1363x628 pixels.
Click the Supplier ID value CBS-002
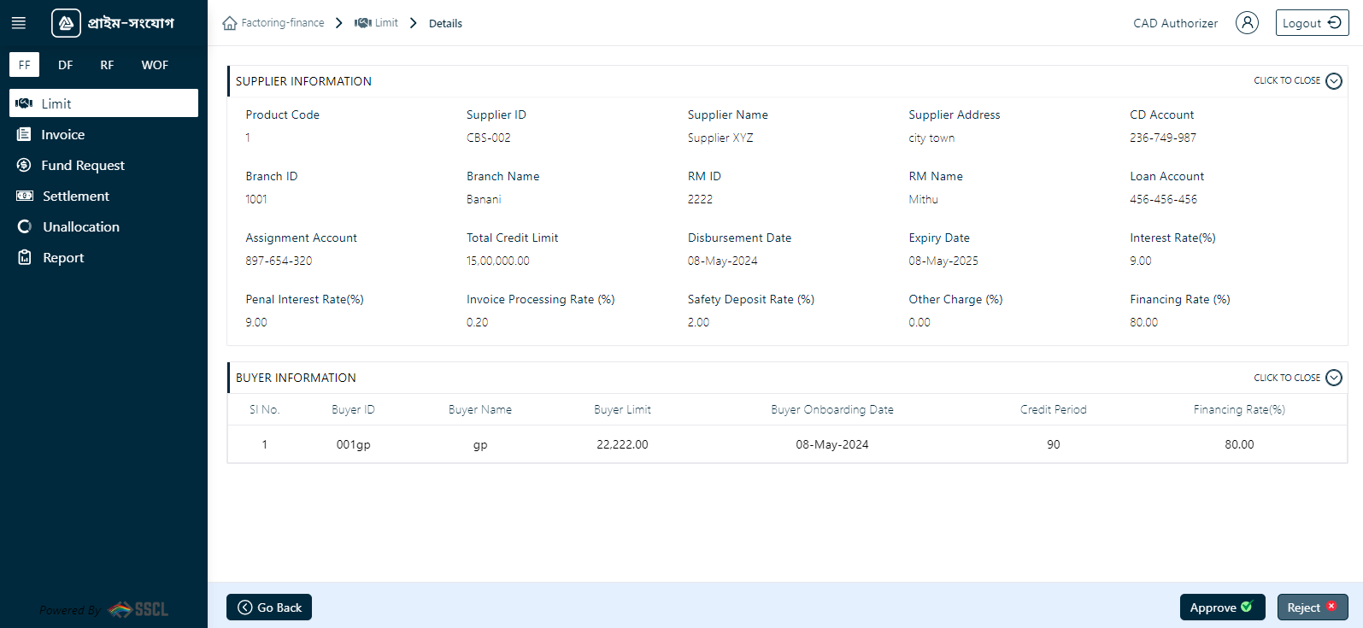pyautogui.click(x=489, y=138)
